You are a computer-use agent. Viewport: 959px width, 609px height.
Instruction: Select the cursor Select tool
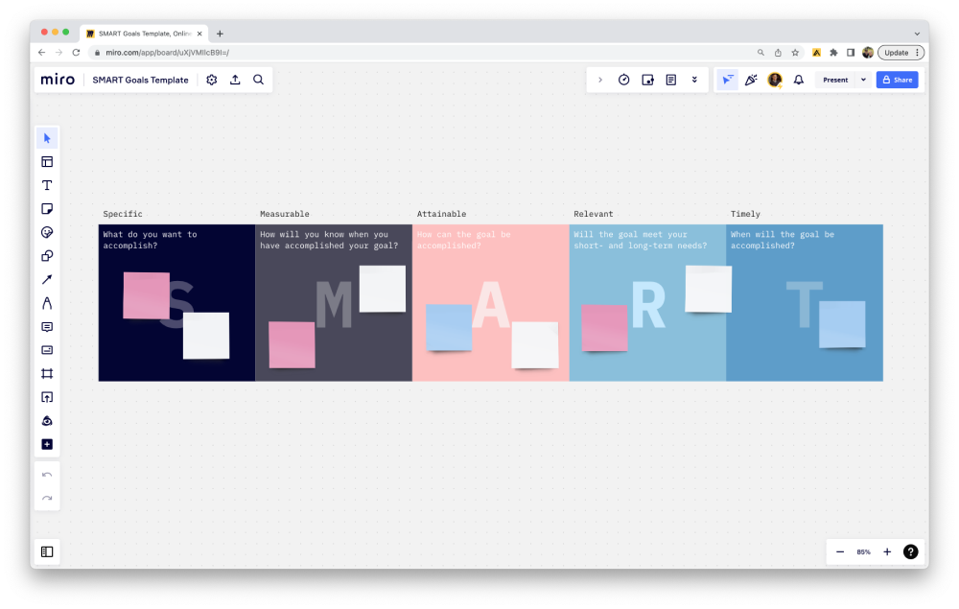pos(47,138)
